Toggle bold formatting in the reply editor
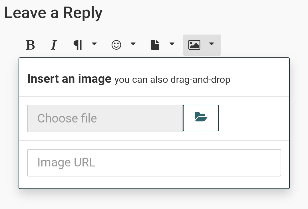The width and height of the screenshot is (308, 209). coord(31,45)
